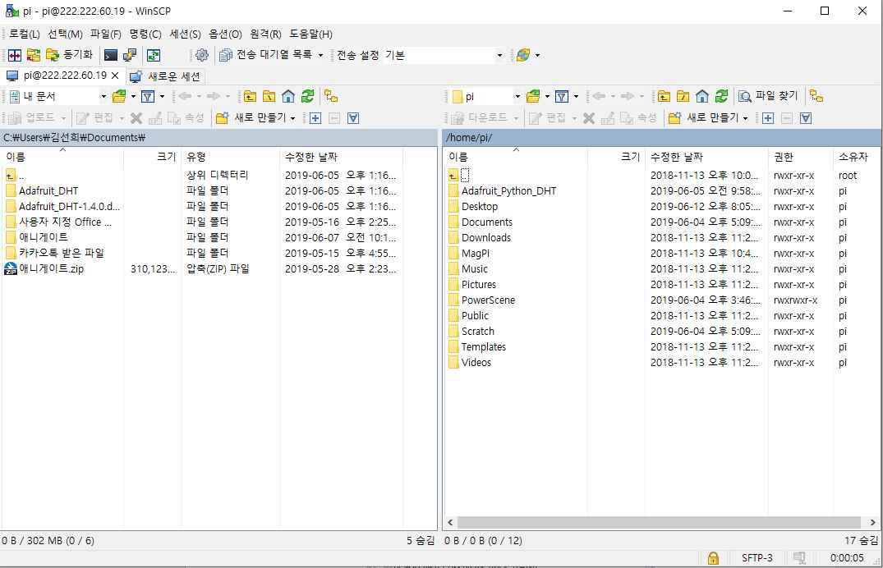Go to remote root directory icon
The height and width of the screenshot is (568, 883).
[683, 96]
